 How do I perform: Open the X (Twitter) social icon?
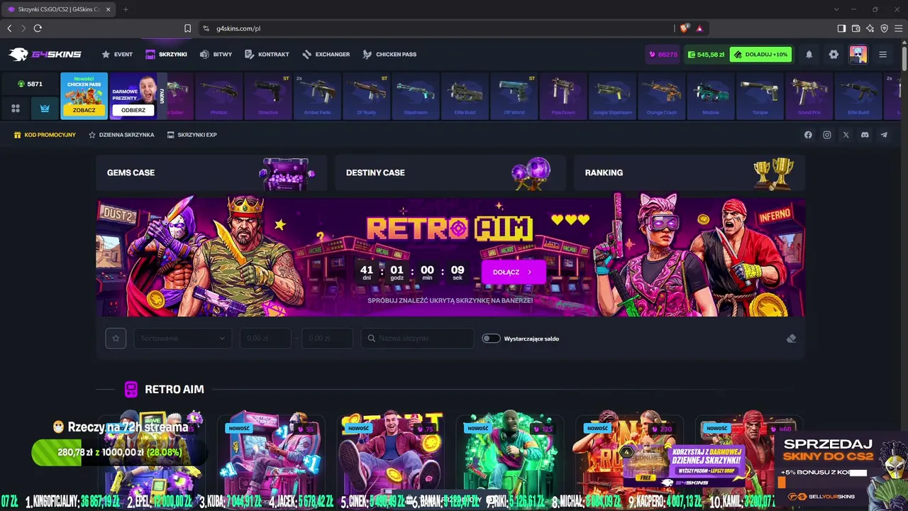tap(846, 135)
